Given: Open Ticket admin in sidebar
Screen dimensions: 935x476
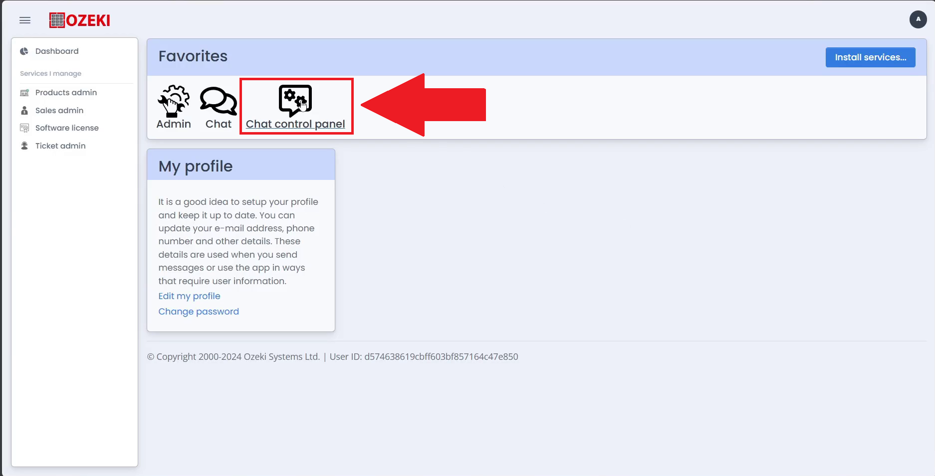Looking at the screenshot, I should pyautogui.click(x=60, y=146).
